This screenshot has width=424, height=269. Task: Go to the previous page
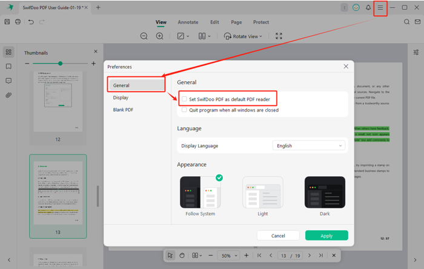coord(271,256)
